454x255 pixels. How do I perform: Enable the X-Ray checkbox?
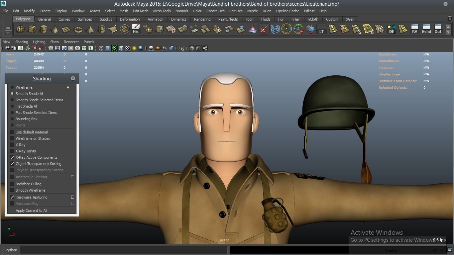pos(12,145)
